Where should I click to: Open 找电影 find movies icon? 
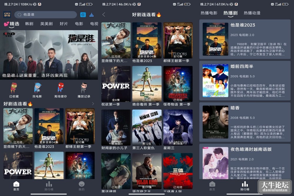[x=37, y=90]
